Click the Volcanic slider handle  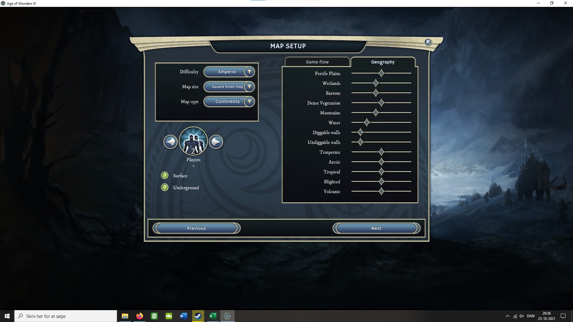point(381,191)
